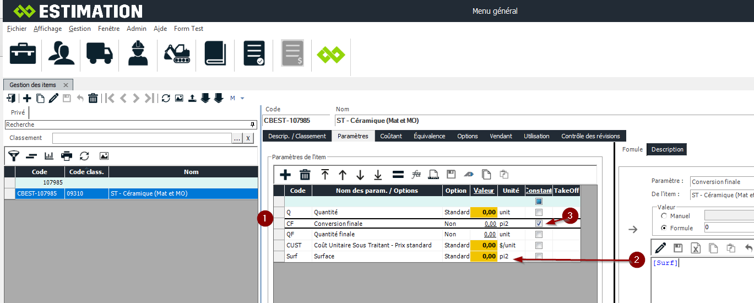Click the excavator equipment icon

tap(176, 55)
